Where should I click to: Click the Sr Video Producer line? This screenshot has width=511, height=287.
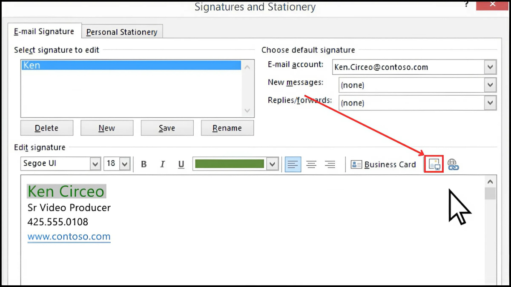69,208
